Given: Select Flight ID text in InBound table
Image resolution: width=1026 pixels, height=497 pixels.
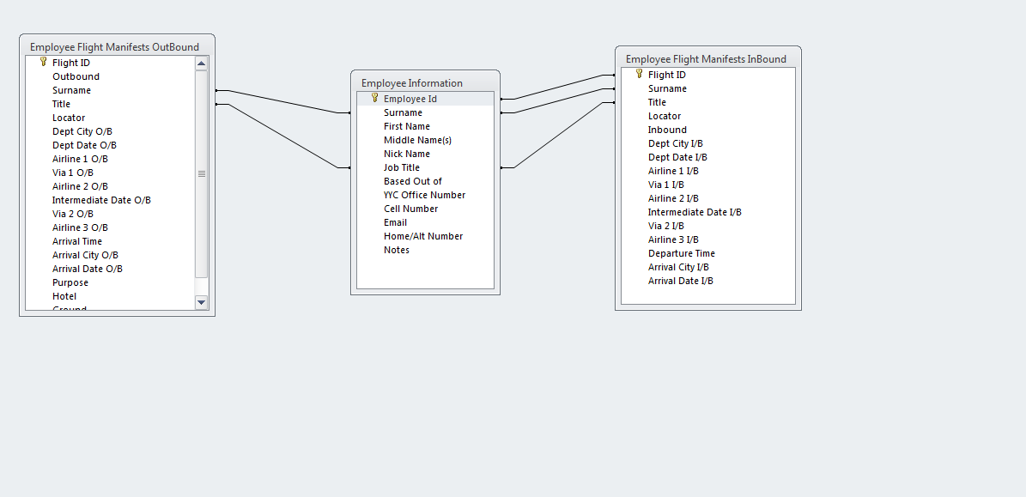Looking at the screenshot, I should 667,75.
